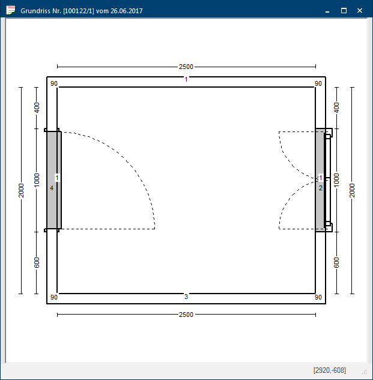
Task: Select wall number 3 label at the bottom wall
Action: coord(186,297)
